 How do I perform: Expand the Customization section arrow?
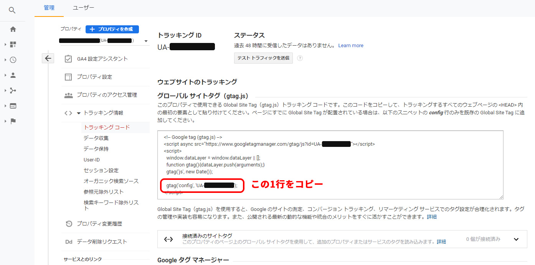pyautogui.click(x=5, y=44)
